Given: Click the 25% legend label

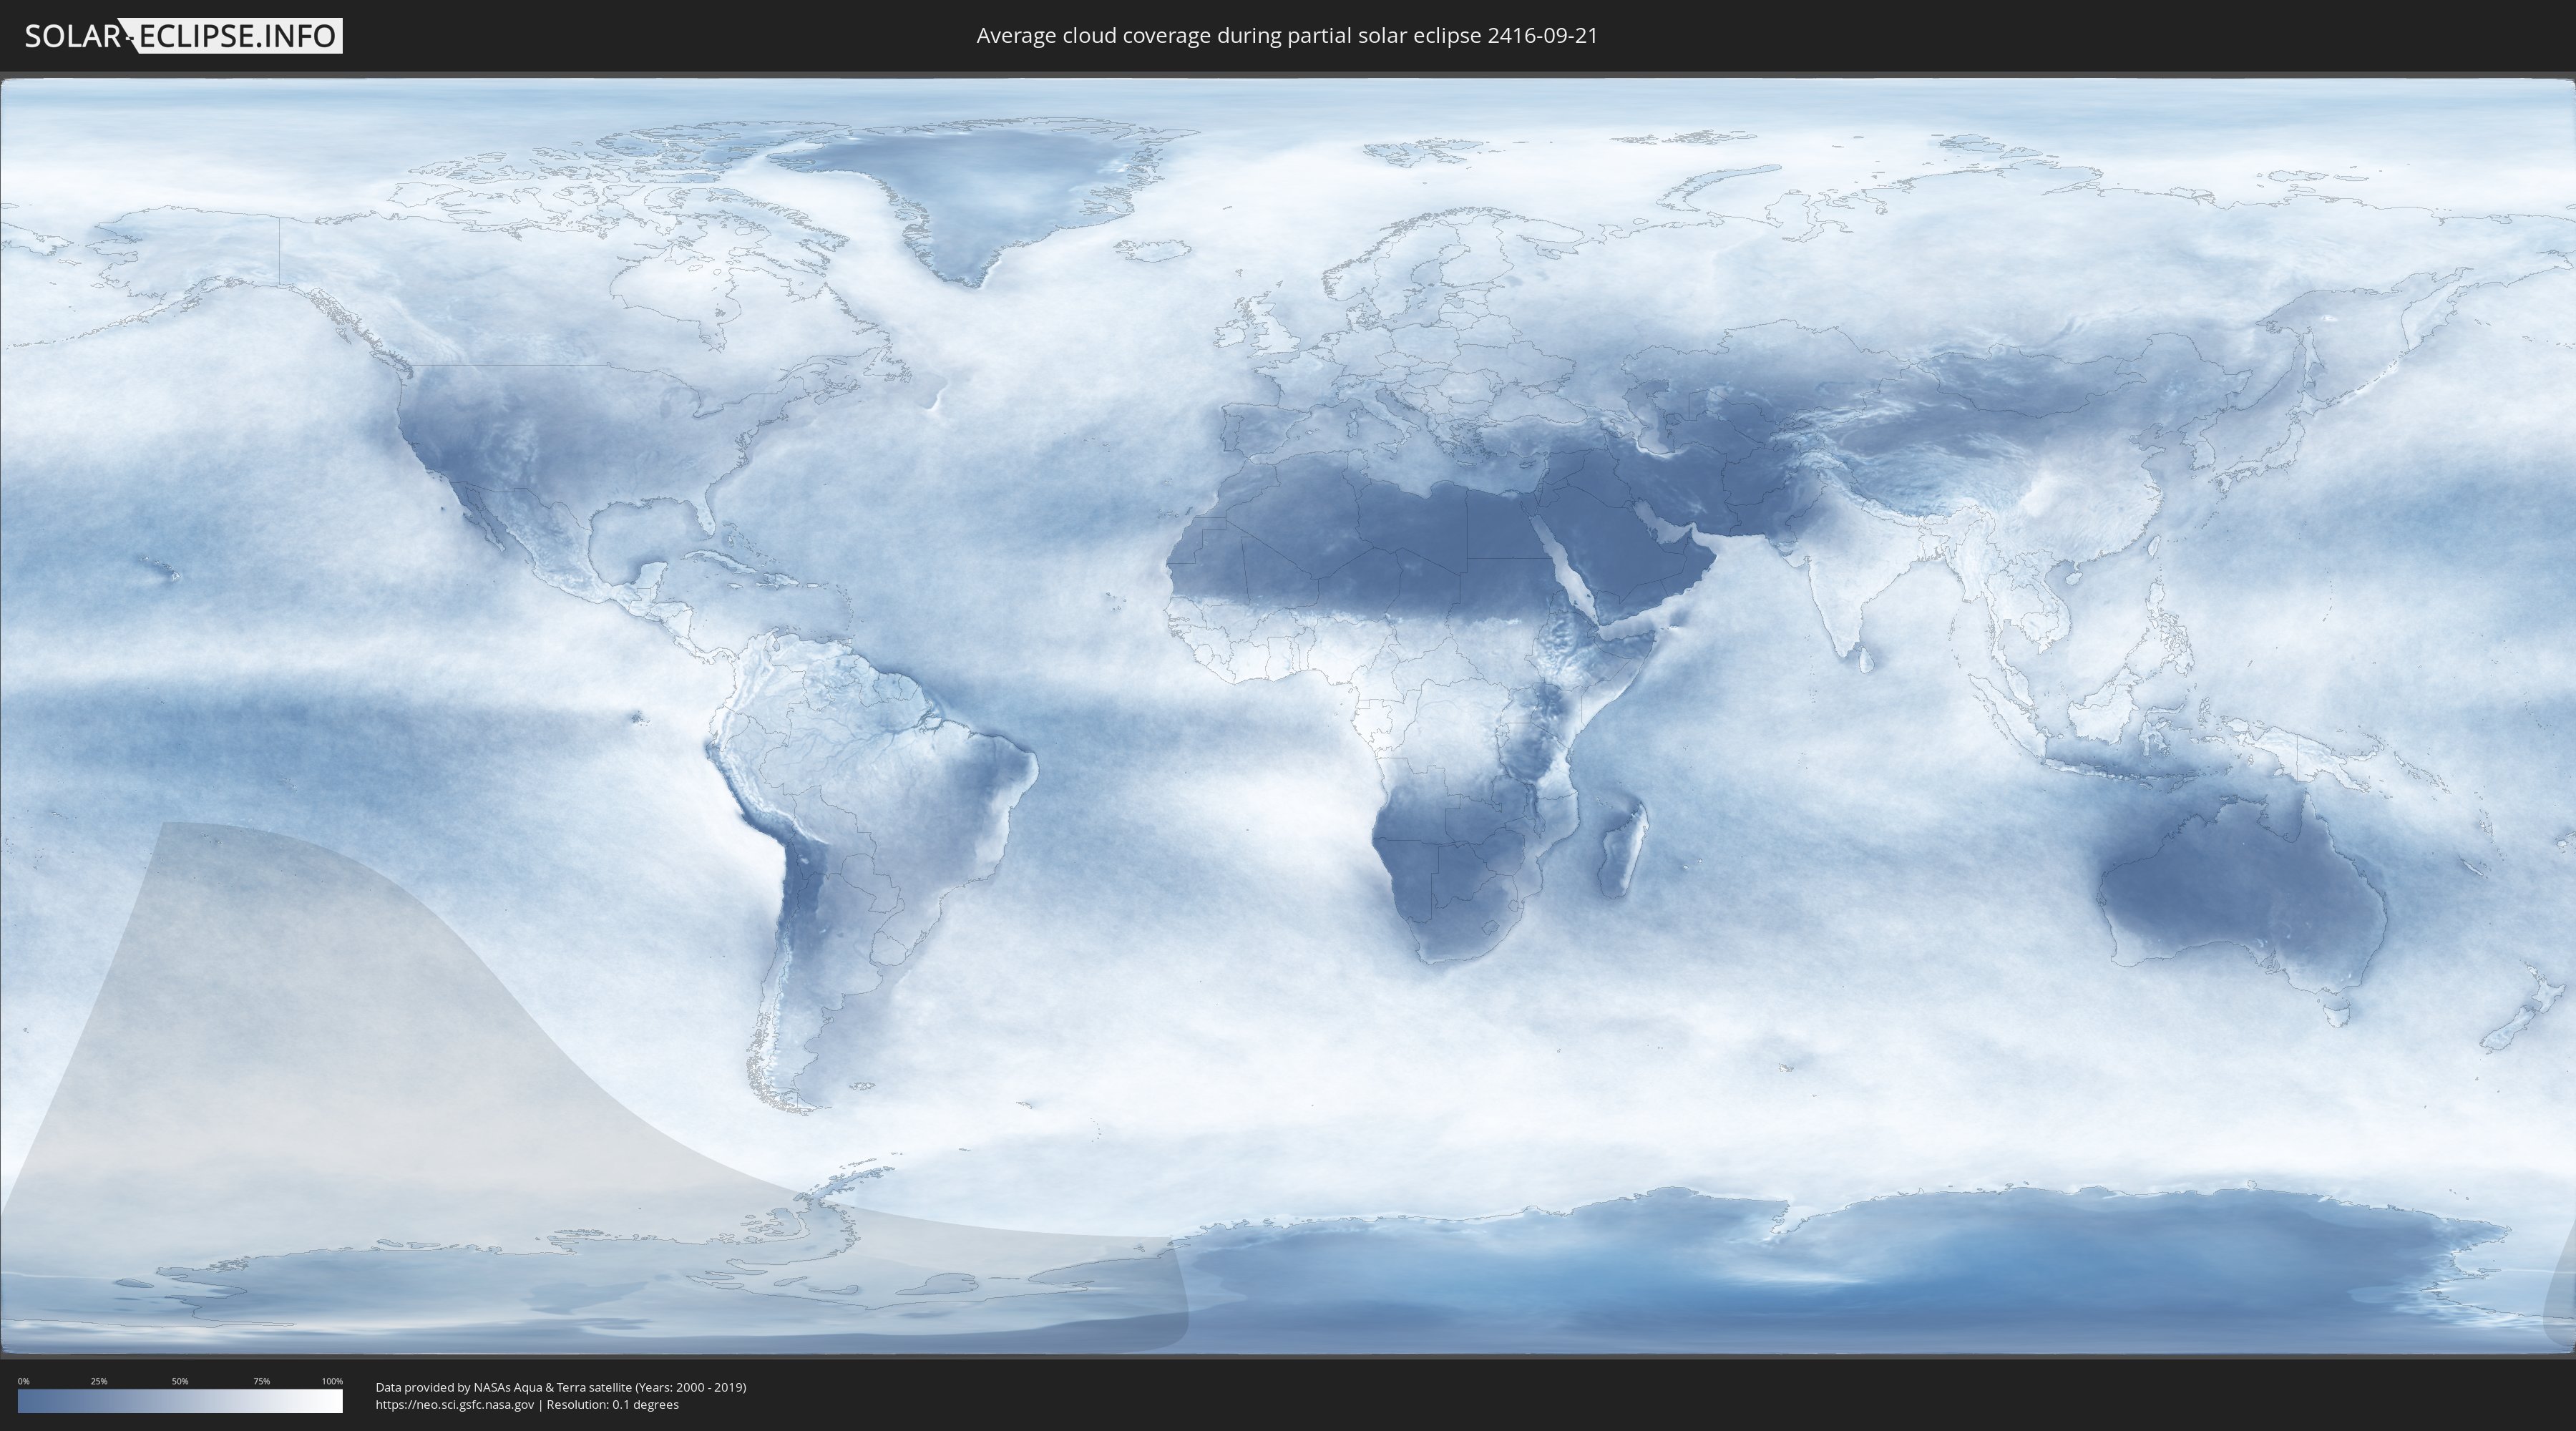Looking at the screenshot, I should click(99, 1381).
